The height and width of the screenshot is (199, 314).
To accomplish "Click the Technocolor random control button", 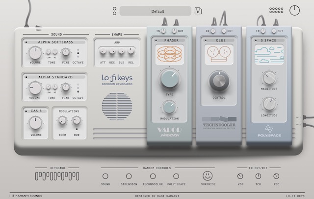I will (153, 176).
